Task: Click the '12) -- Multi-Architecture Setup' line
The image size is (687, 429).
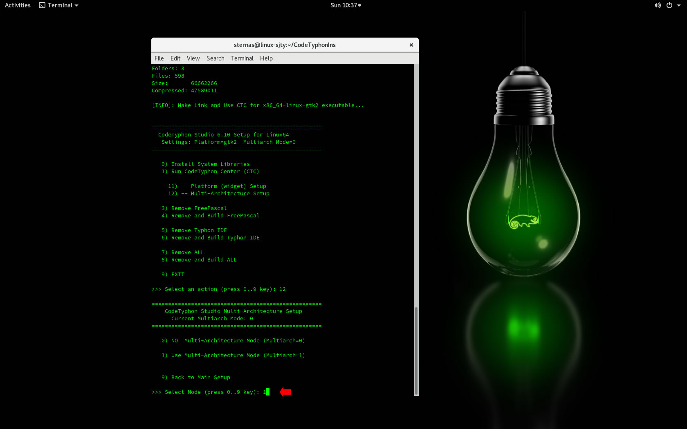Action: pyautogui.click(x=219, y=194)
